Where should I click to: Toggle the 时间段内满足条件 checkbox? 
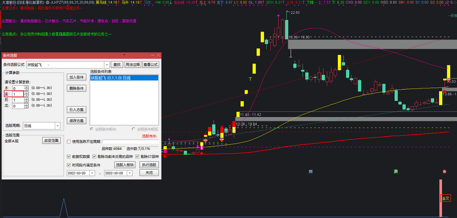coord(69,165)
